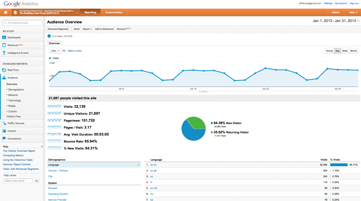The image size is (361, 201).
Task: Click the Find reports search field
Action: coord(23,23)
